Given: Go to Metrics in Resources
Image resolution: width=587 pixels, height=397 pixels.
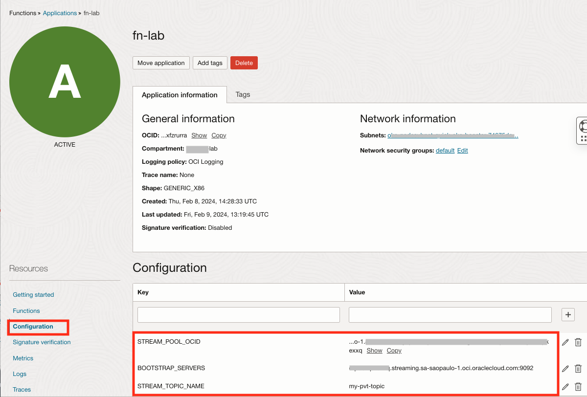Looking at the screenshot, I should click(23, 358).
